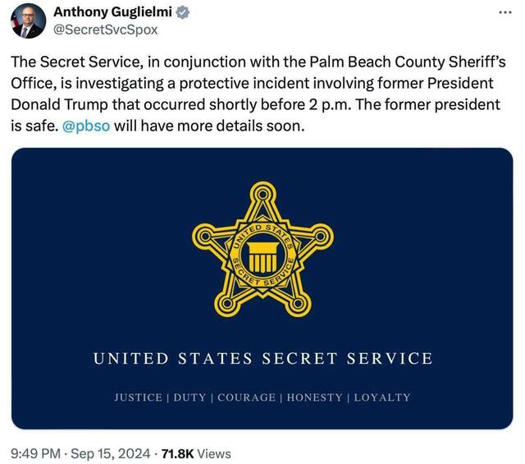Click the gold star badge emblem

(x=262, y=250)
